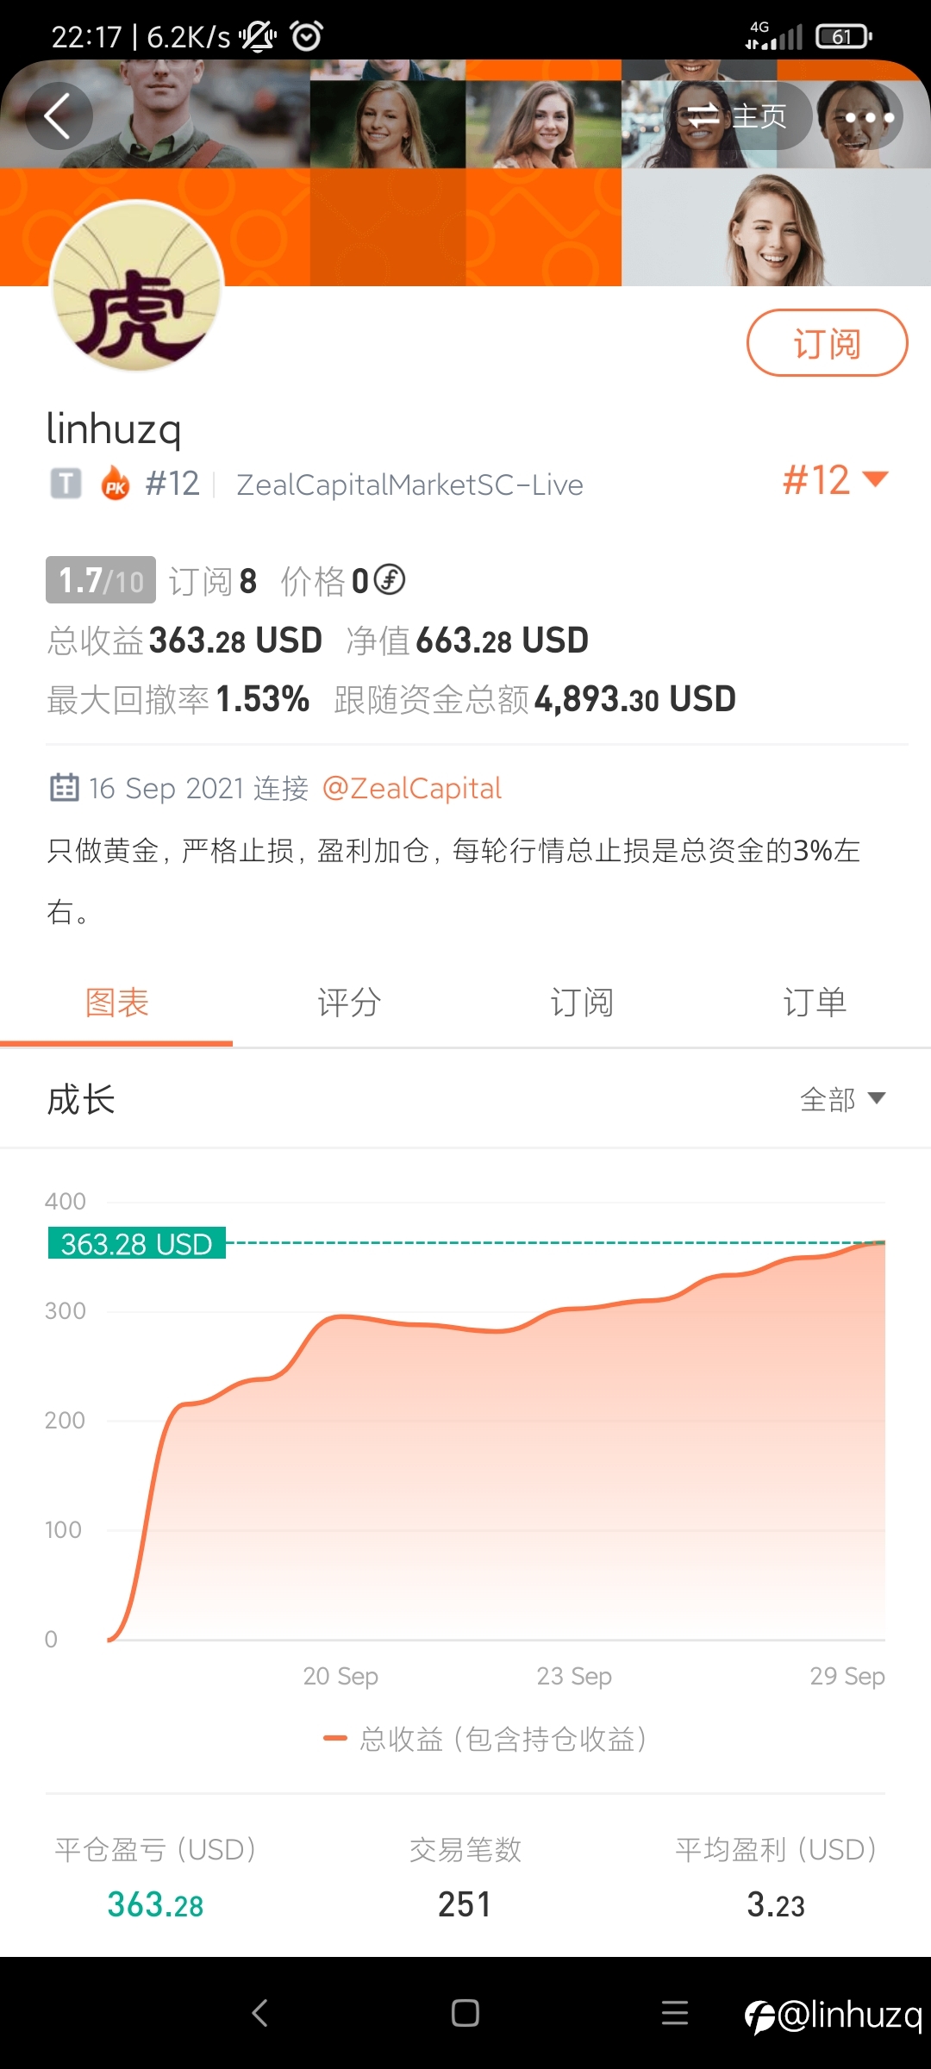Tap the Android home navigation button
The height and width of the screenshot is (2069, 931).
coord(465,2013)
